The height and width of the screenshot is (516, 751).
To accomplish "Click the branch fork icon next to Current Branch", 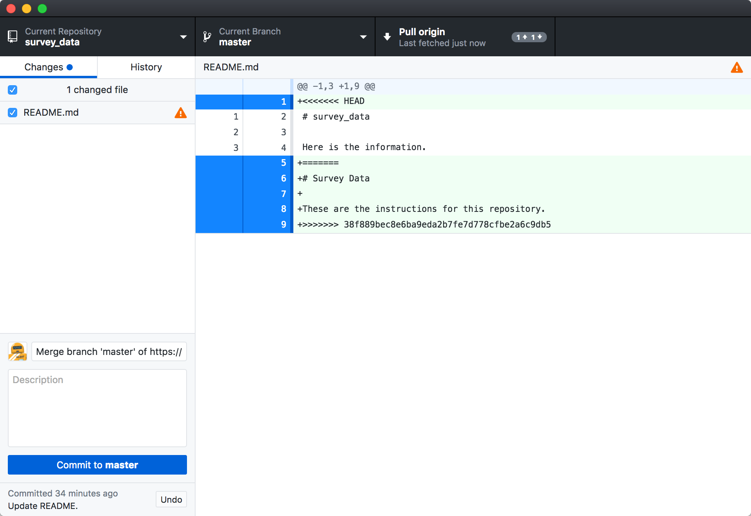I will [207, 37].
